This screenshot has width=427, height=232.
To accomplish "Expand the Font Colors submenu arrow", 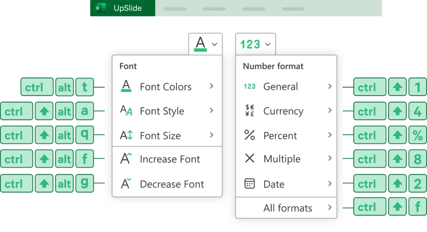I will [211, 86].
